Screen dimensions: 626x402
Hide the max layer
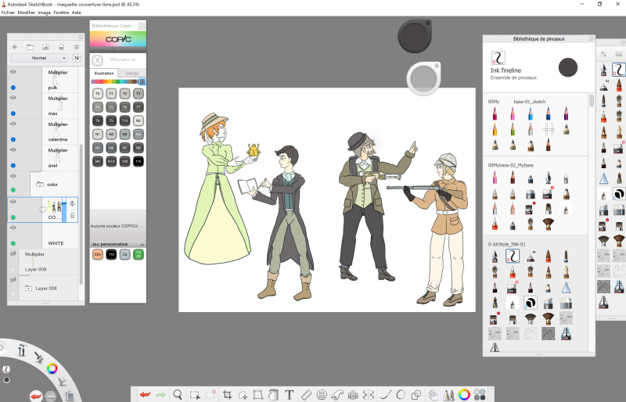click(x=13, y=98)
